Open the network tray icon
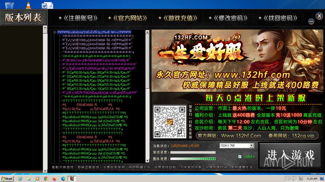This screenshot has width=325, height=182. pos(301,179)
